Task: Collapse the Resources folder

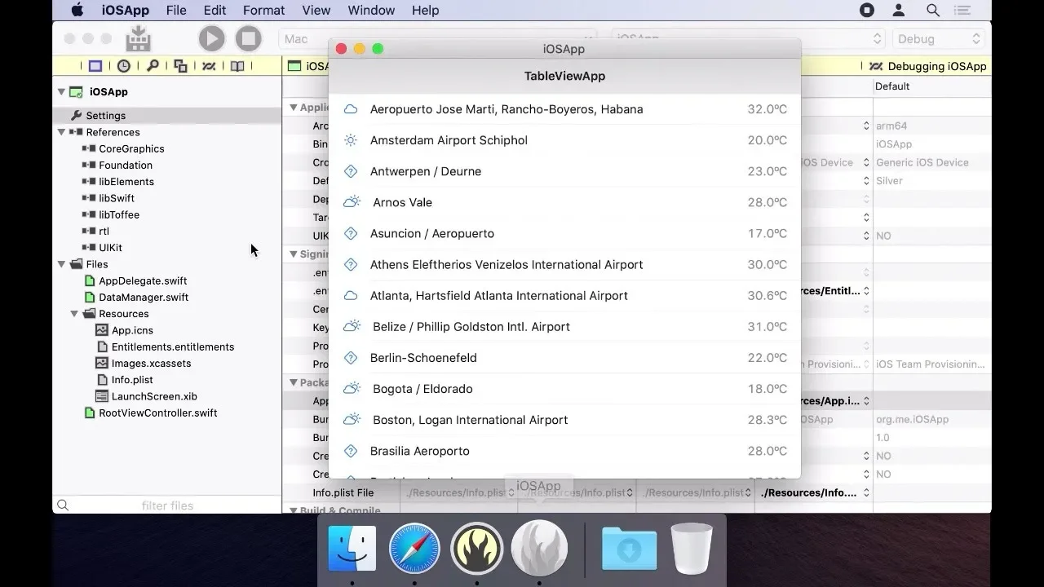Action: point(74,313)
